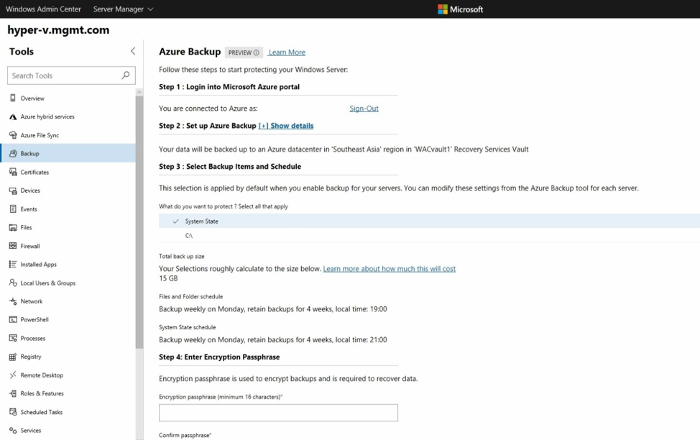The width and height of the screenshot is (700, 440).
Task: Open the Firewall tool label
Action: (30, 246)
